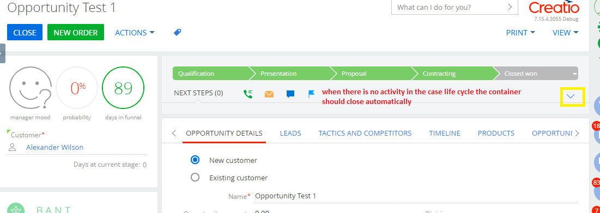
Task: Expand the View dropdown menu
Action: 566,33
